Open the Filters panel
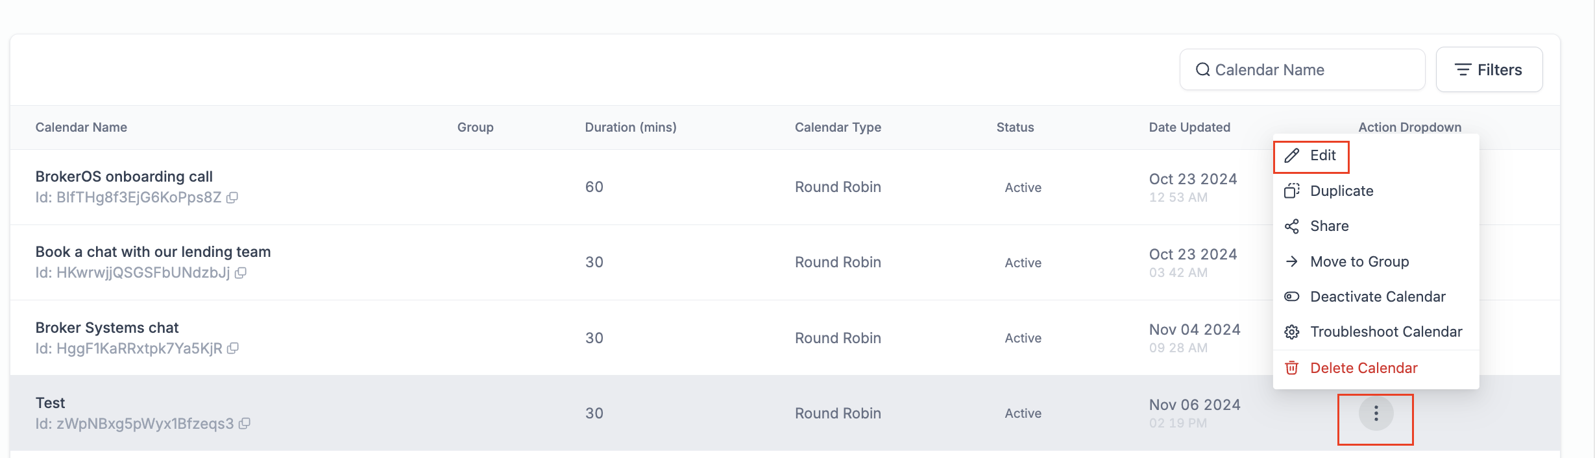This screenshot has height=458, width=1595. point(1489,69)
